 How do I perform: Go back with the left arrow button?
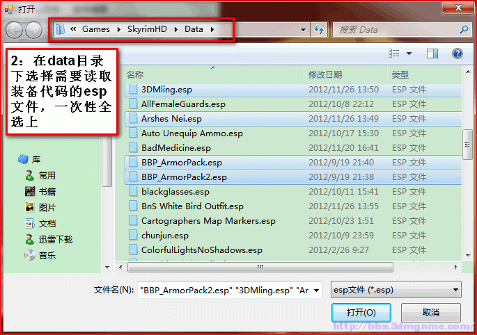click(14, 30)
